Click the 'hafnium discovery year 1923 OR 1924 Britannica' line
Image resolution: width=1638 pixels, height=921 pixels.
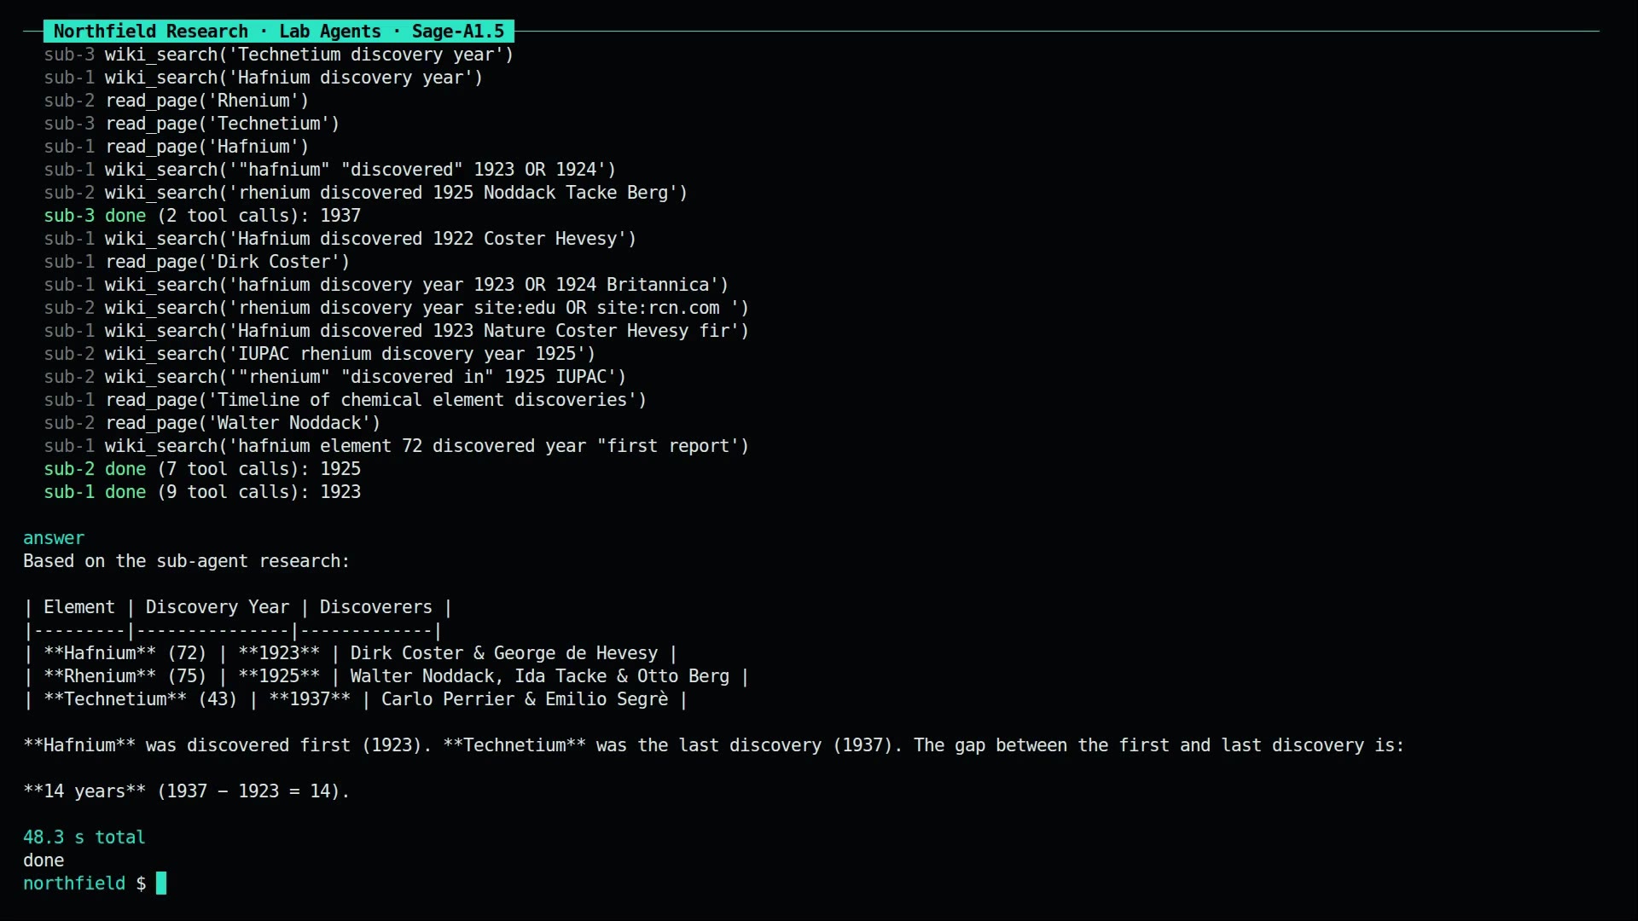(x=386, y=285)
